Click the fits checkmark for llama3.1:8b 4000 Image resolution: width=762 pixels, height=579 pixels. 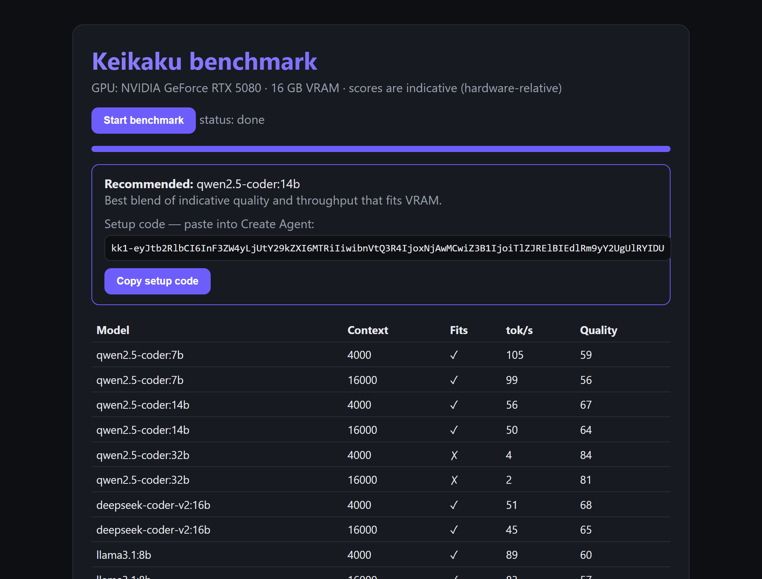click(x=454, y=555)
